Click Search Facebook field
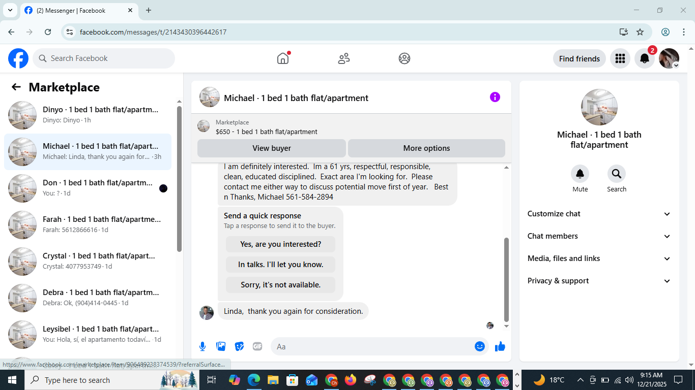 (104, 58)
